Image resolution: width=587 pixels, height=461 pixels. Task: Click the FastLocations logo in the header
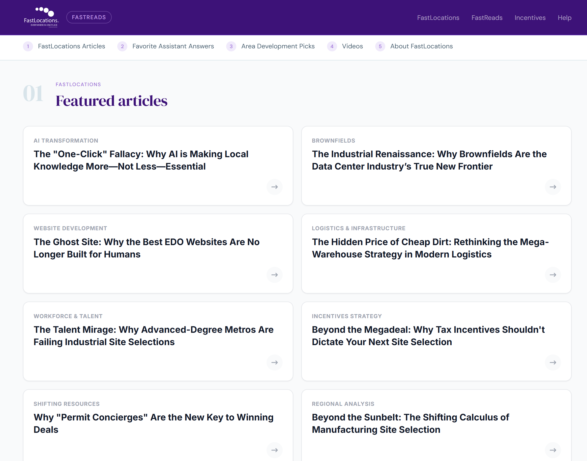(41, 17)
